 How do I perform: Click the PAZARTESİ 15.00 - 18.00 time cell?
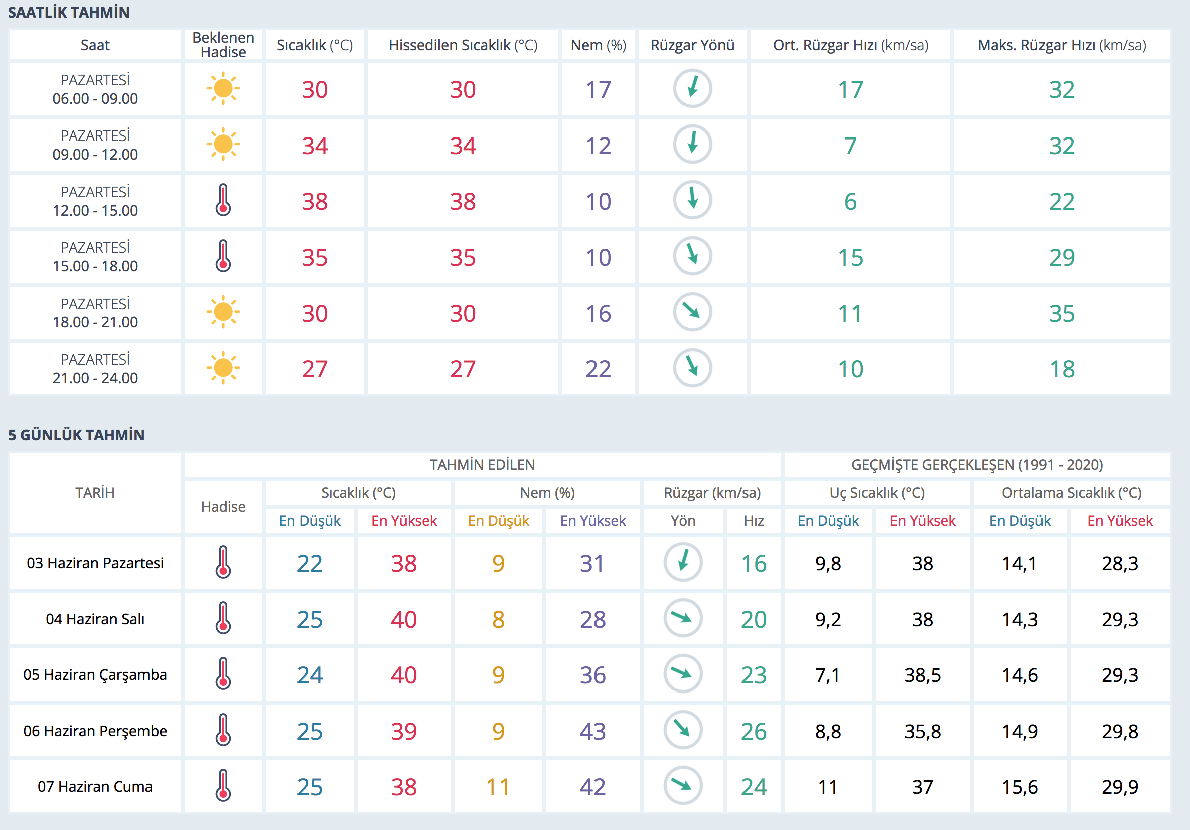95,257
